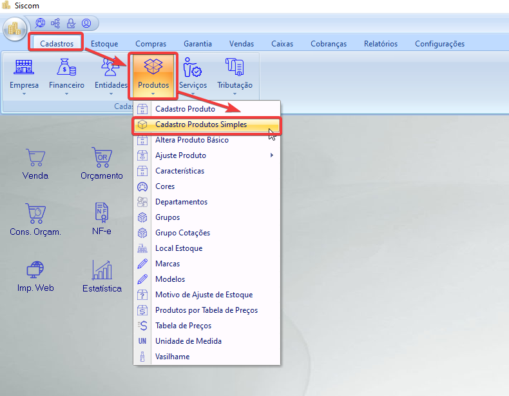Viewport: 509px width, 396px height.
Task: Open the NF-e shortcut icon
Action: (x=101, y=217)
